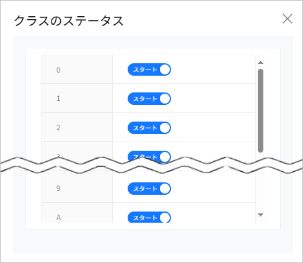Disable the スタート toggle in row 2
303x263 pixels.
(149, 128)
